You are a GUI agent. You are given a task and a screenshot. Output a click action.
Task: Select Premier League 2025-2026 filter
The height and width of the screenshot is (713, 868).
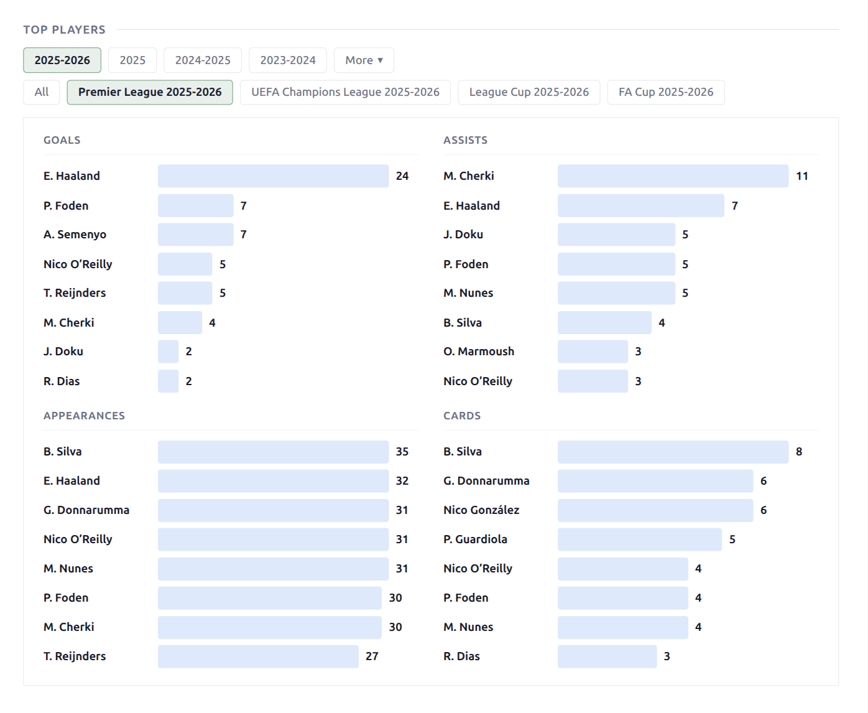click(150, 92)
